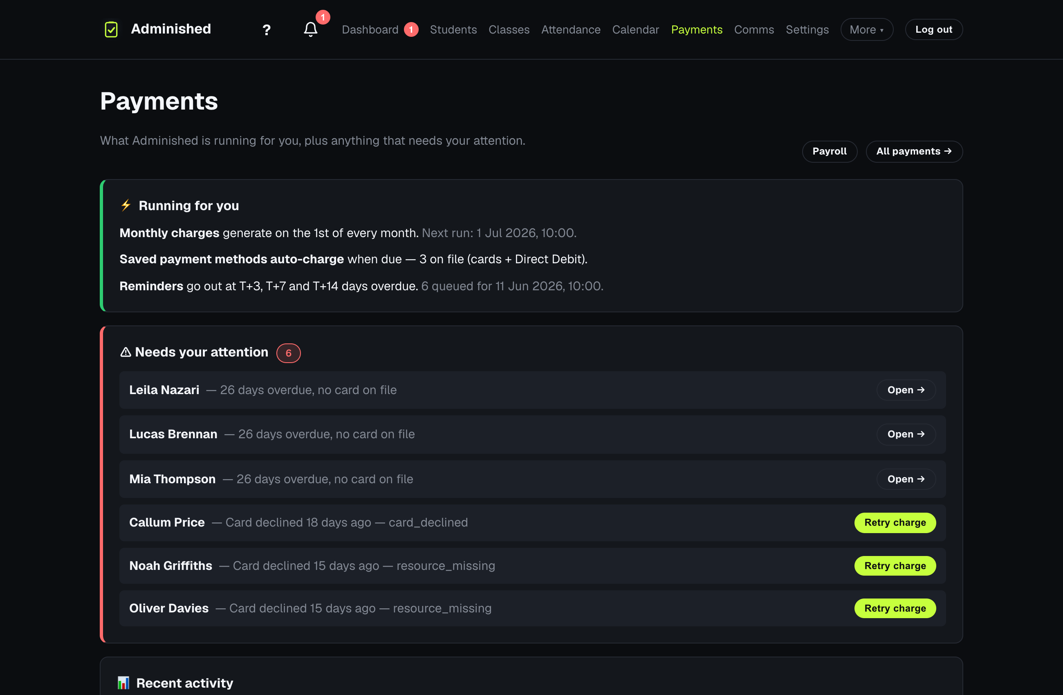Open help via the question mark icon

(267, 30)
